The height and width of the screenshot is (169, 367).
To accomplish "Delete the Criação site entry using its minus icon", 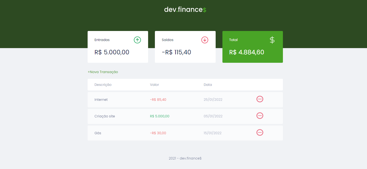I will point(260,116).
